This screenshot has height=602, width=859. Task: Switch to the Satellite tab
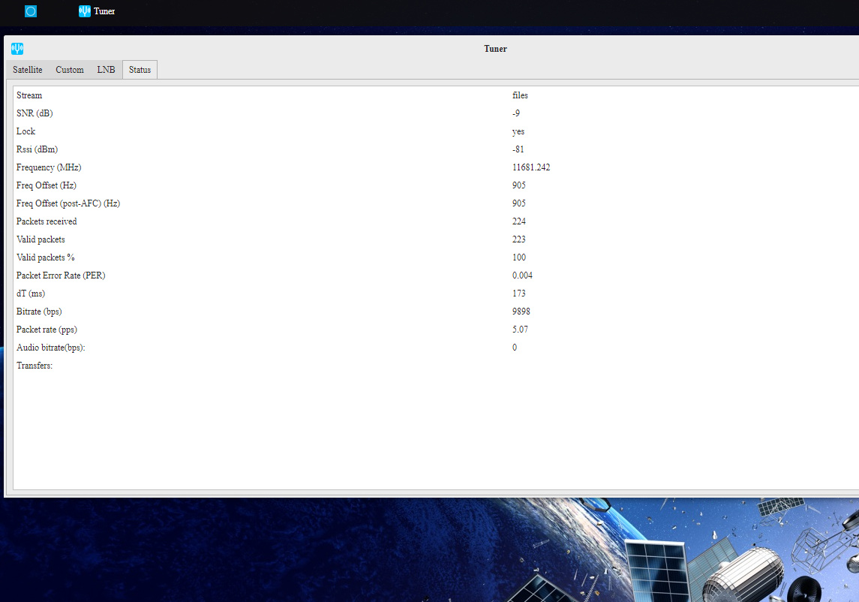[28, 70]
